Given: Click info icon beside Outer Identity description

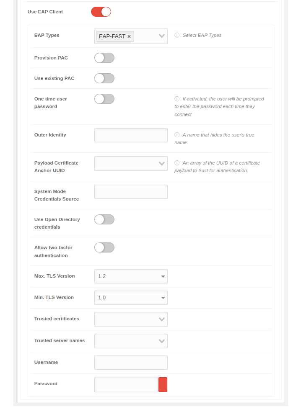Looking at the screenshot, I should (x=177, y=135).
